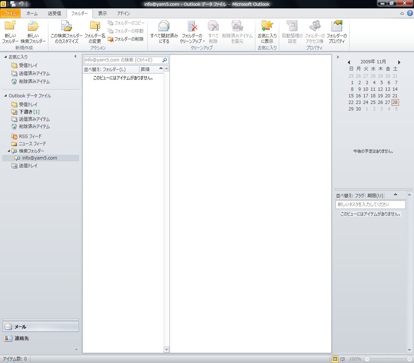The image size is (414, 363).
Task: Select date 28 in the calendar
Action: (x=395, y=102)
